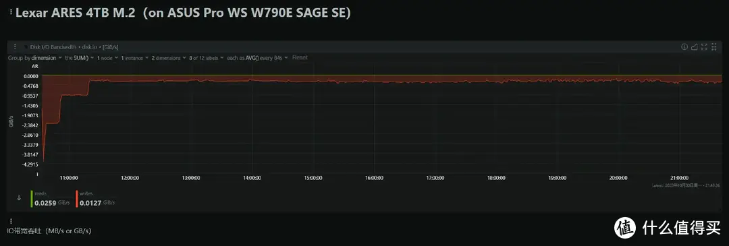The height and width of the screenshot is (246, 729).
Task: Click the AR indicator above the y-axis
Action: [x=34, y=66]
